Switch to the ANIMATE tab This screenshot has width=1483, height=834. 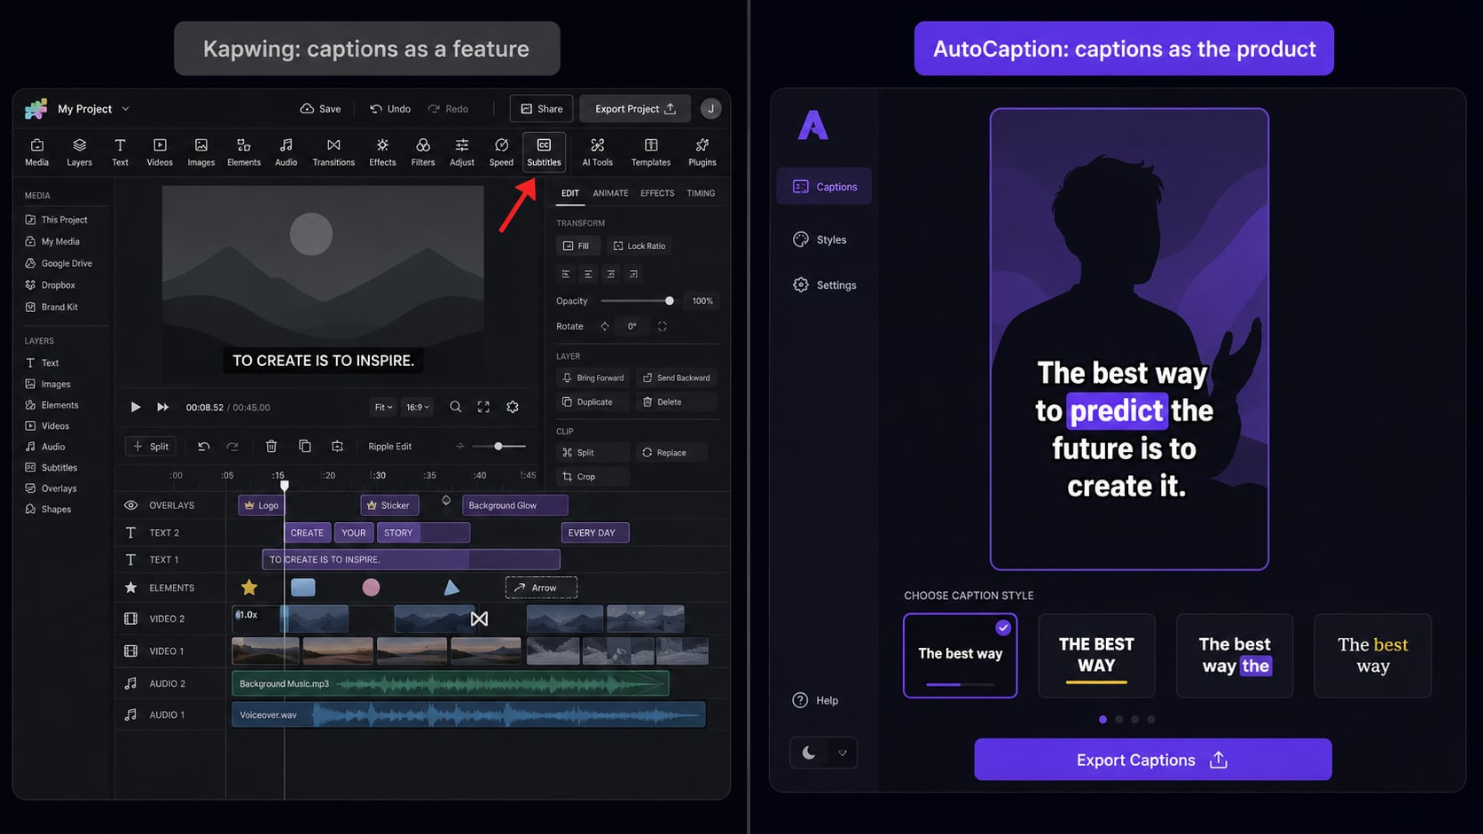point(610,193)
